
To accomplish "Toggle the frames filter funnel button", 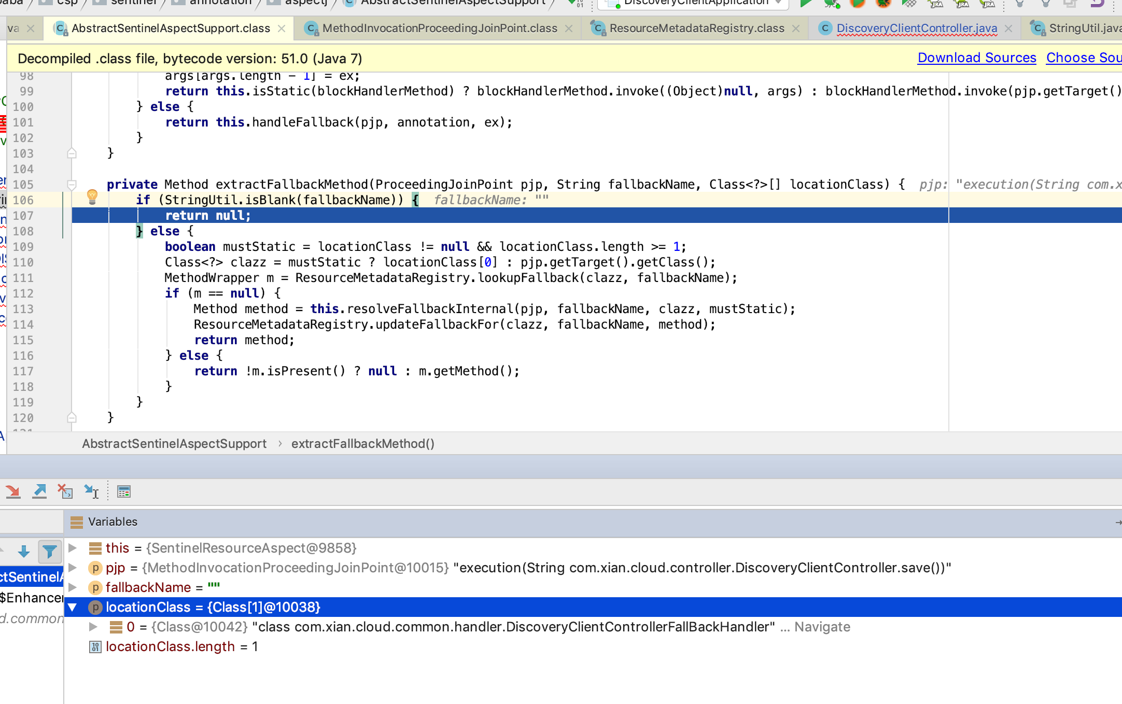I will click(x=50, y=551).
